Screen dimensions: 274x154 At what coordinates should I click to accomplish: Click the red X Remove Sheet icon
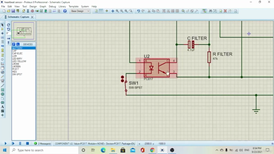pyautogui.click(x=225, y=11)
